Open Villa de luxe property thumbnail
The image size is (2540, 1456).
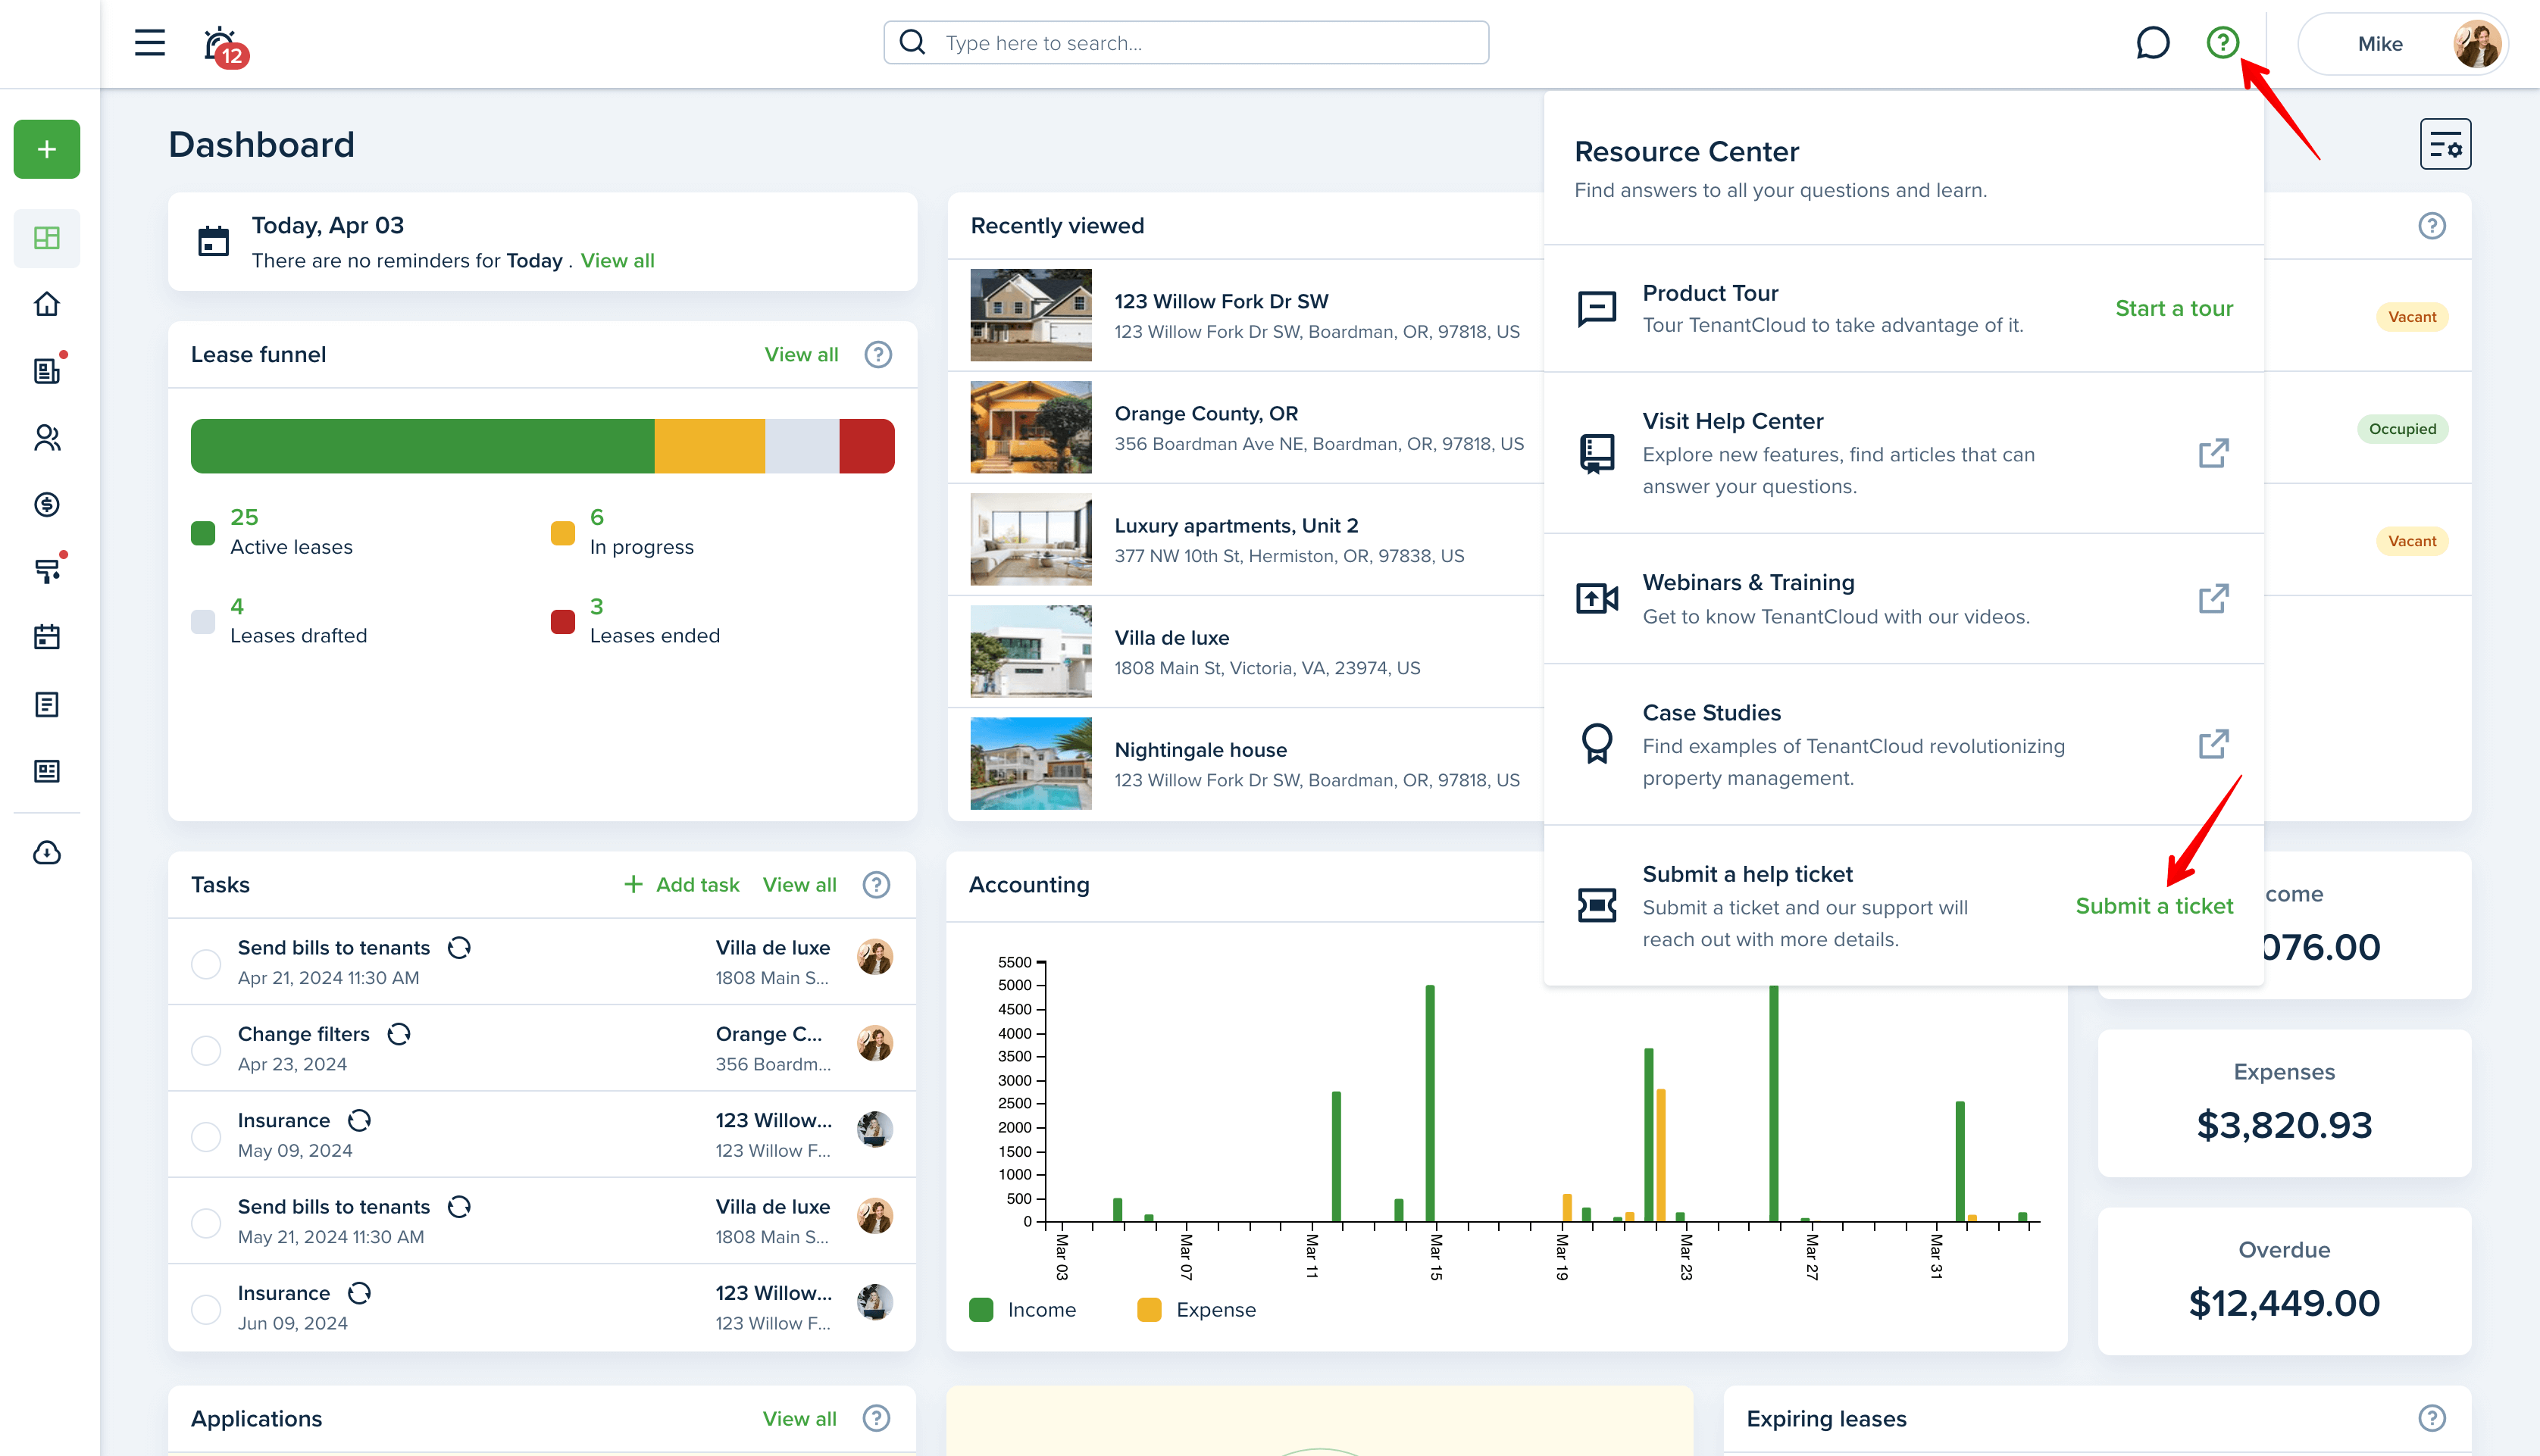tap(1030, 651)
